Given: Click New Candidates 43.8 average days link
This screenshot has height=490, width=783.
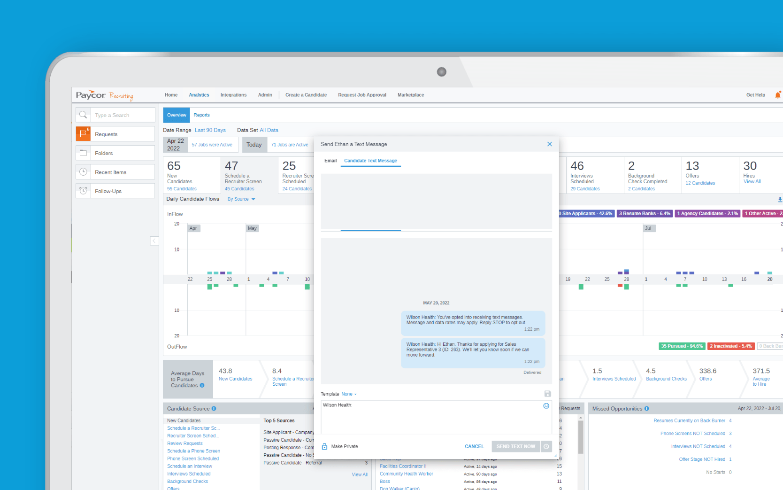Looking at the screenshot, I should pyautogui.click(x=235, y=379).
